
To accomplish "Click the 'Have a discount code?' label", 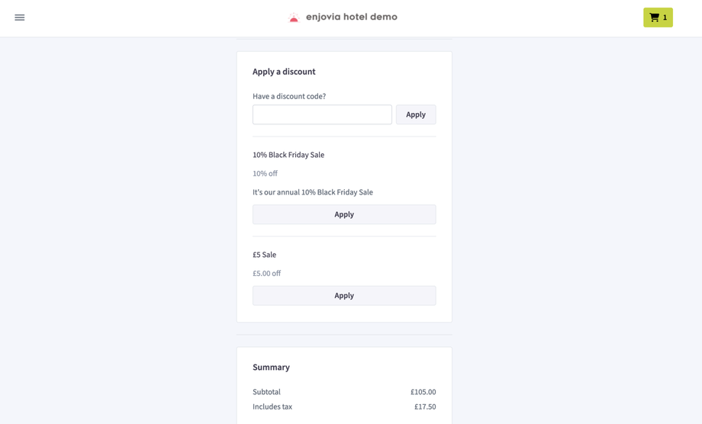I will tap(289, 96).
